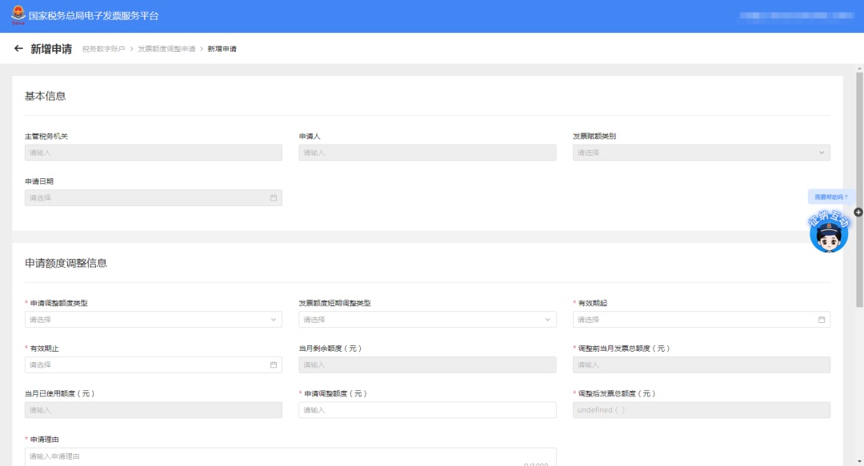
Task: Click the calendar icon in 有效期止 field
Action: [274, 364]
